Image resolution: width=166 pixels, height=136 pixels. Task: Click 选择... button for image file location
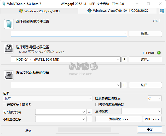(x=145, y=34)
